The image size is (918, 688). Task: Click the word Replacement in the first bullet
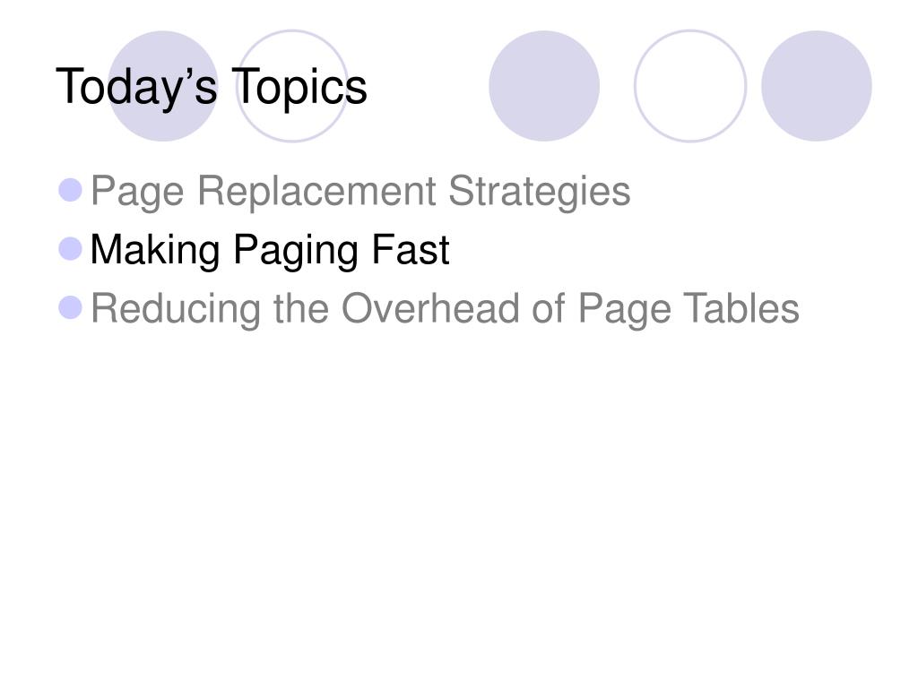[316, 192]
